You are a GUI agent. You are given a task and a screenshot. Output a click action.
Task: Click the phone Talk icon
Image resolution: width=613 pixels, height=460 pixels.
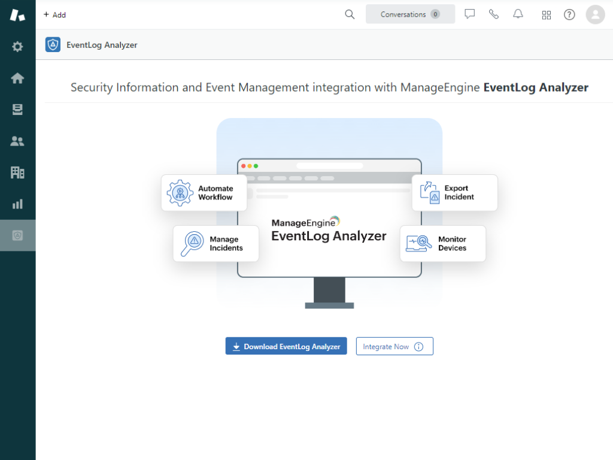pyautogui.click(x=494, y=14)
